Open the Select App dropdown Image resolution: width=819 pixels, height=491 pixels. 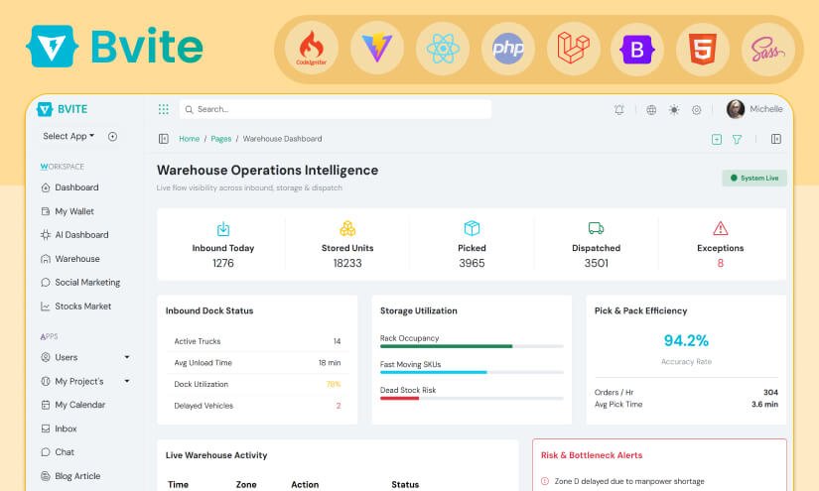tap(68, 136)
